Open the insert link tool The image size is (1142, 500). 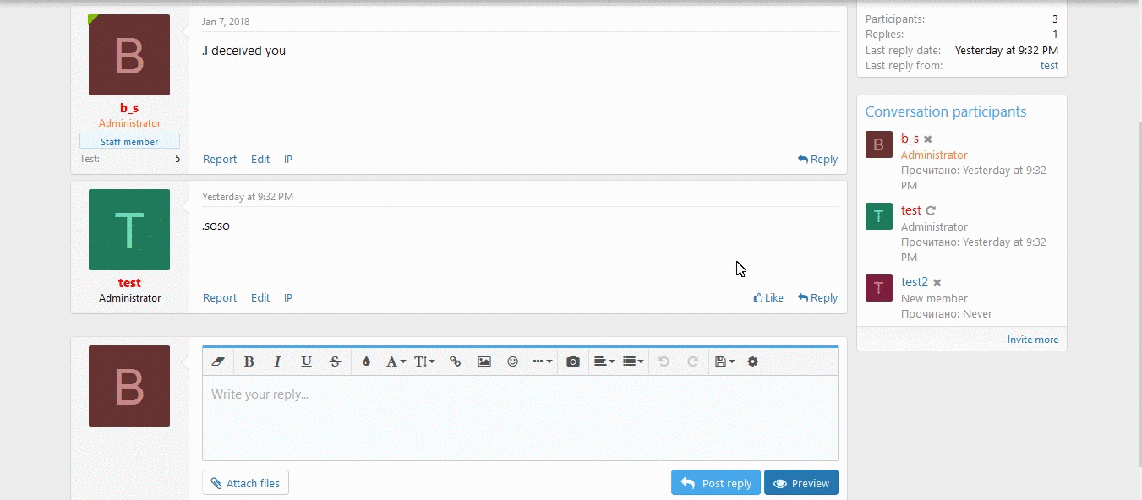pos(455,361)
